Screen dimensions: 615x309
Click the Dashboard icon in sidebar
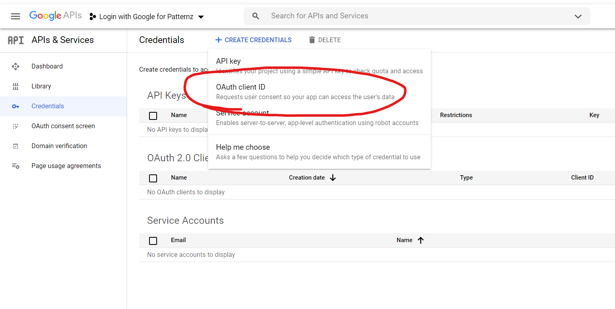16,66
